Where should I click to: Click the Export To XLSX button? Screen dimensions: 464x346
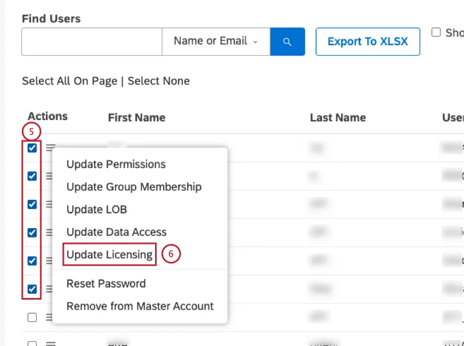click(367, 41)
